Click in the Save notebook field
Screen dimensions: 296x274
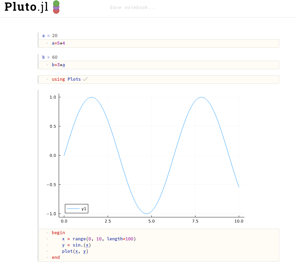click(x=133, y=8)
